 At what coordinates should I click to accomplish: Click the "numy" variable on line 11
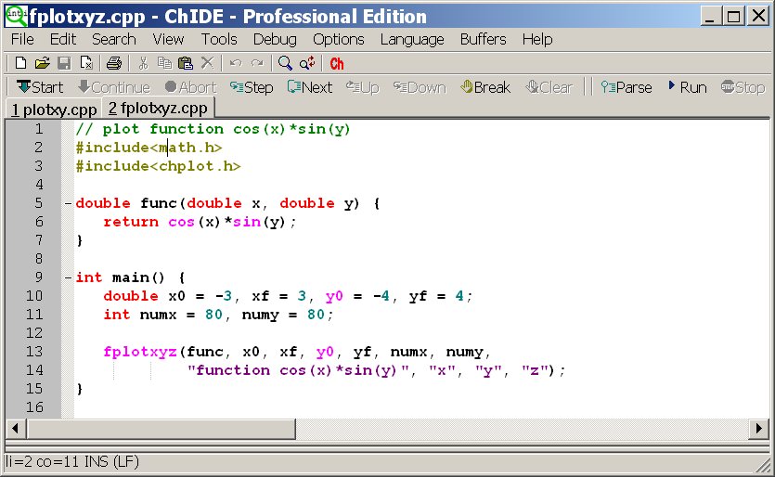260,315
